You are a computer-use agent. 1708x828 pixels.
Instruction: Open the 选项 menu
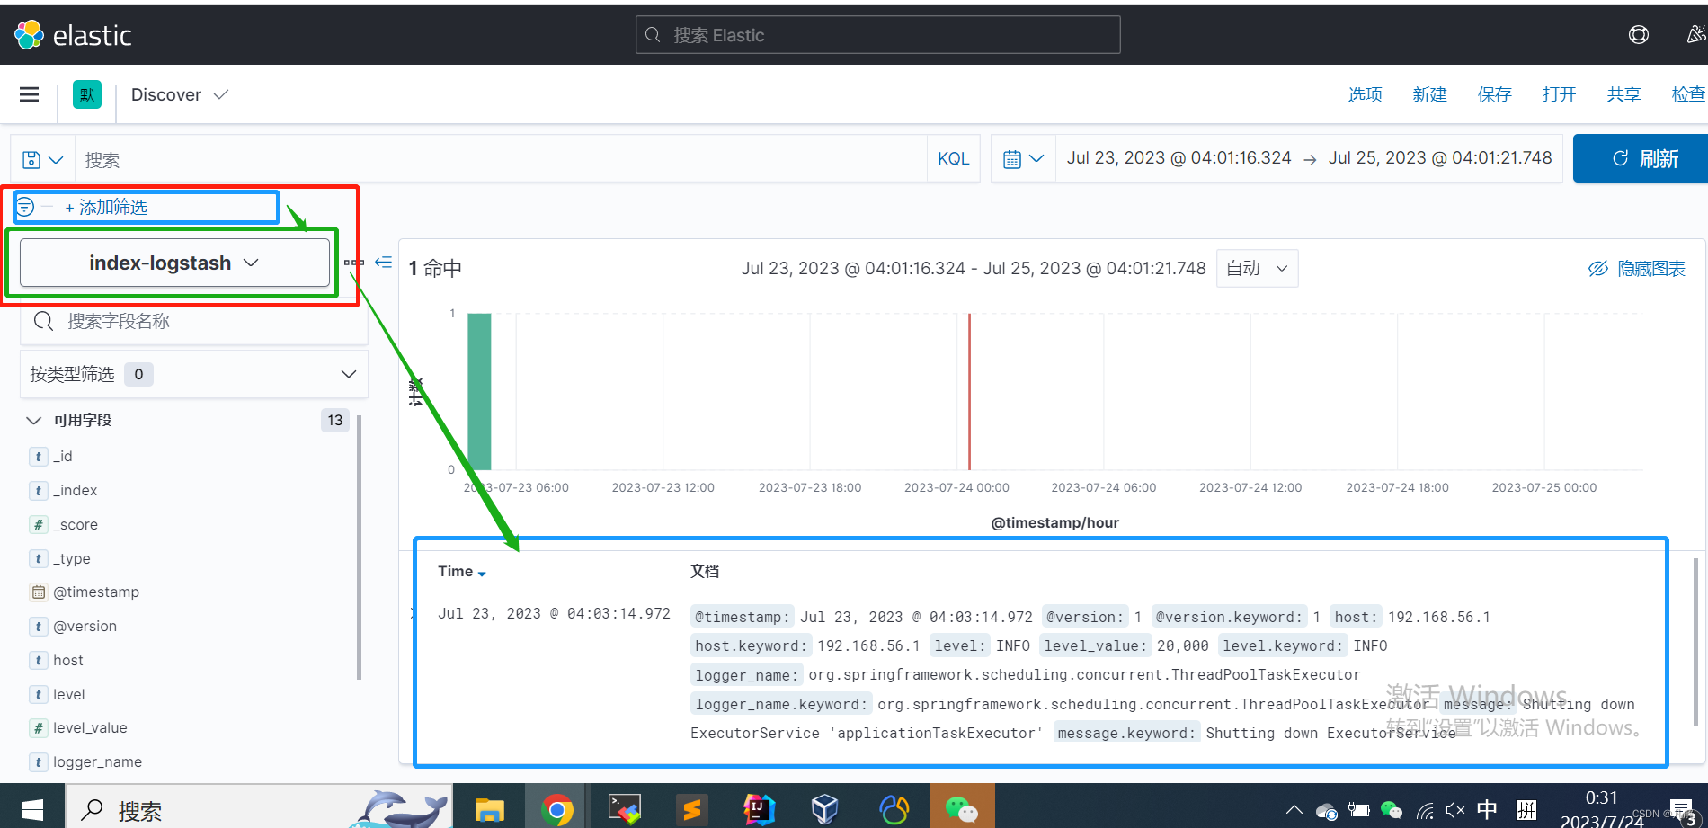pyautogui.click(x=1365, y=94)
